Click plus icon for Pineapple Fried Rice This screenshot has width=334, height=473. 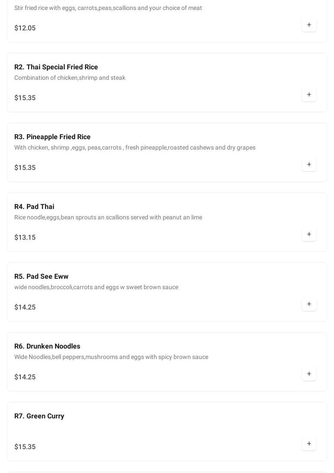(x=309, y=165)
